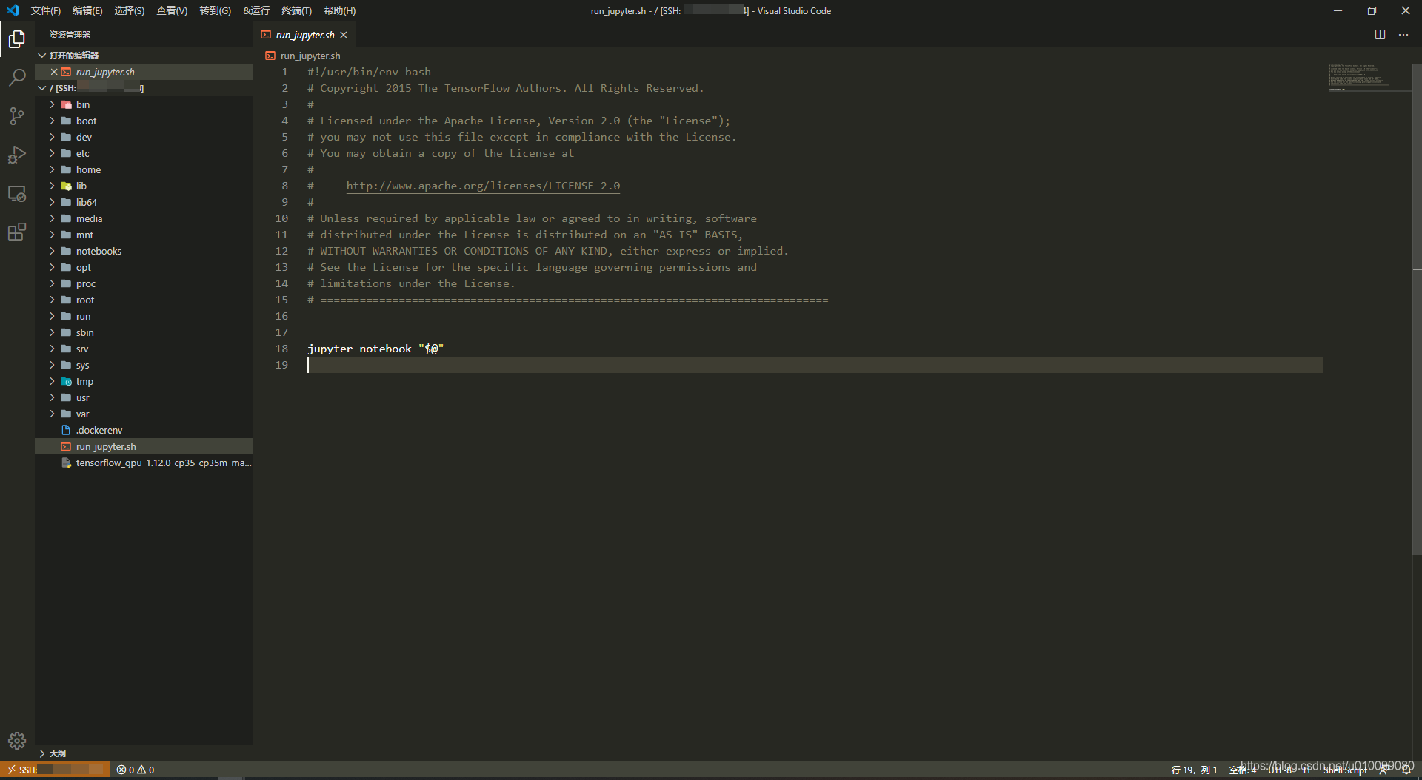
Task: Click the notifications bell in status bar
Action: click(1406, 770)
